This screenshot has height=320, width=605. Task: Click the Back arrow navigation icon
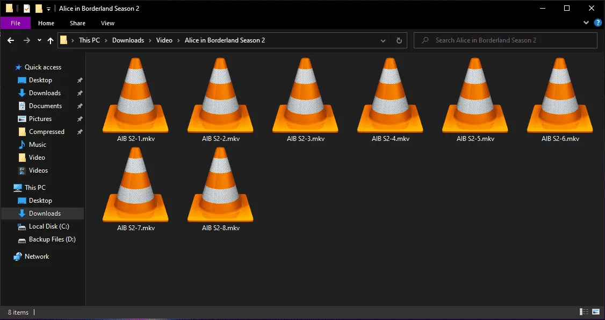[11, 40]
